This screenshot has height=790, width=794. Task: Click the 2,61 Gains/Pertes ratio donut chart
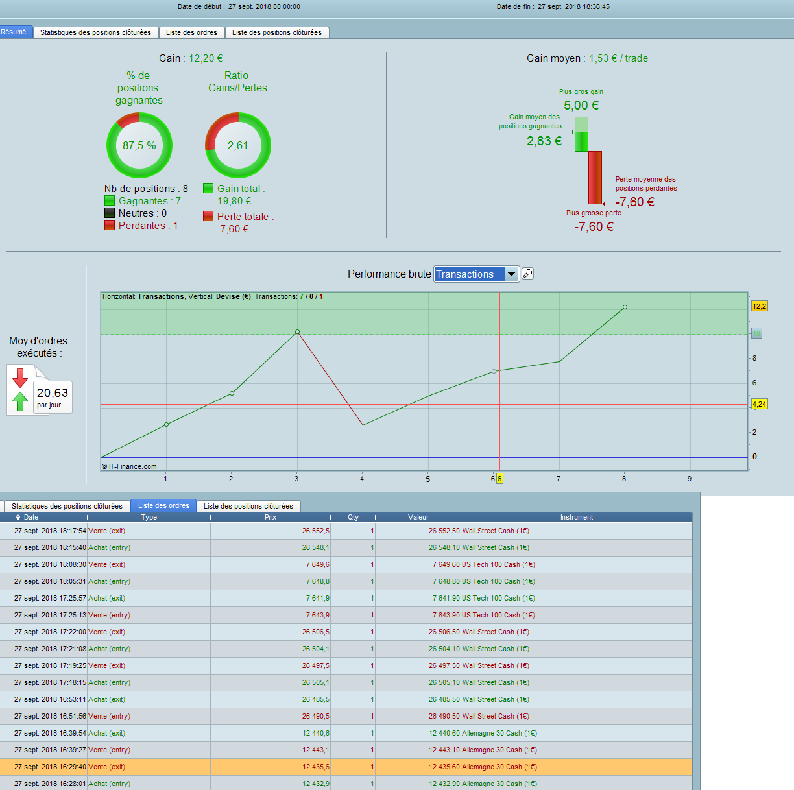[x=237, y=145]
